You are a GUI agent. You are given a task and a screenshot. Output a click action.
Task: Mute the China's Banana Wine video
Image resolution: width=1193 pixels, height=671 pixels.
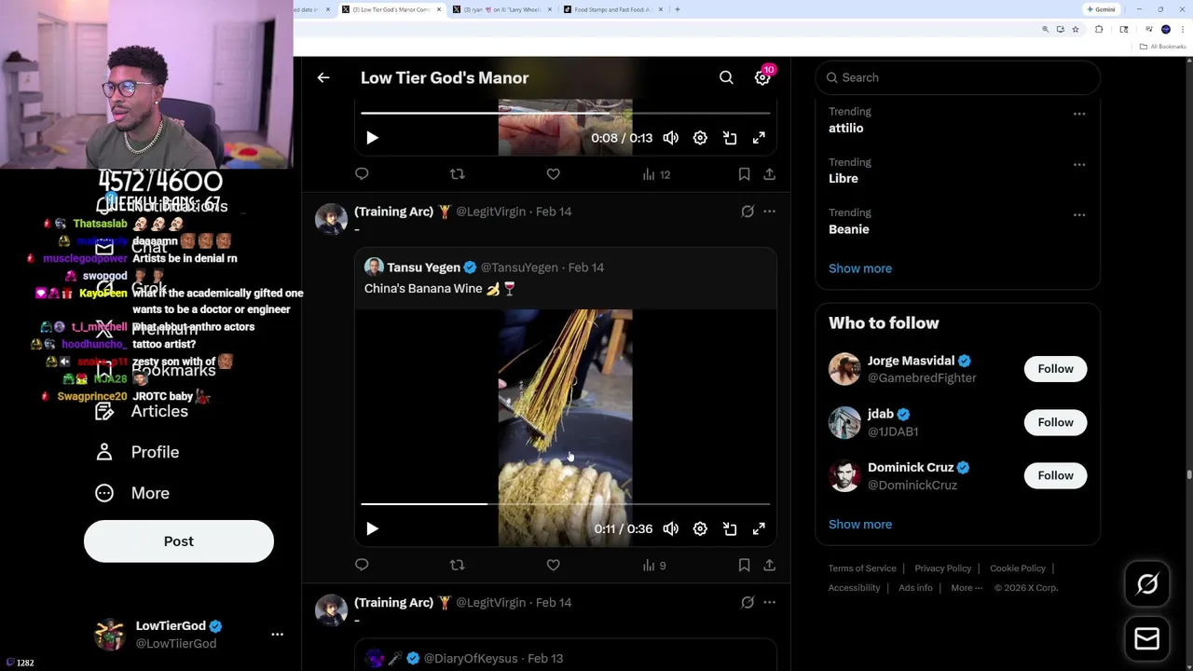671,528
